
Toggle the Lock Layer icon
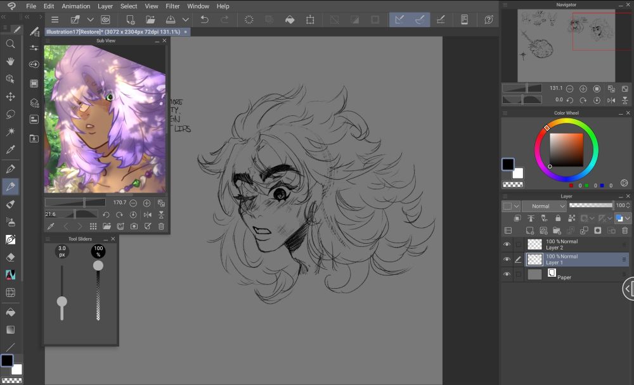[x=559, y=218]
